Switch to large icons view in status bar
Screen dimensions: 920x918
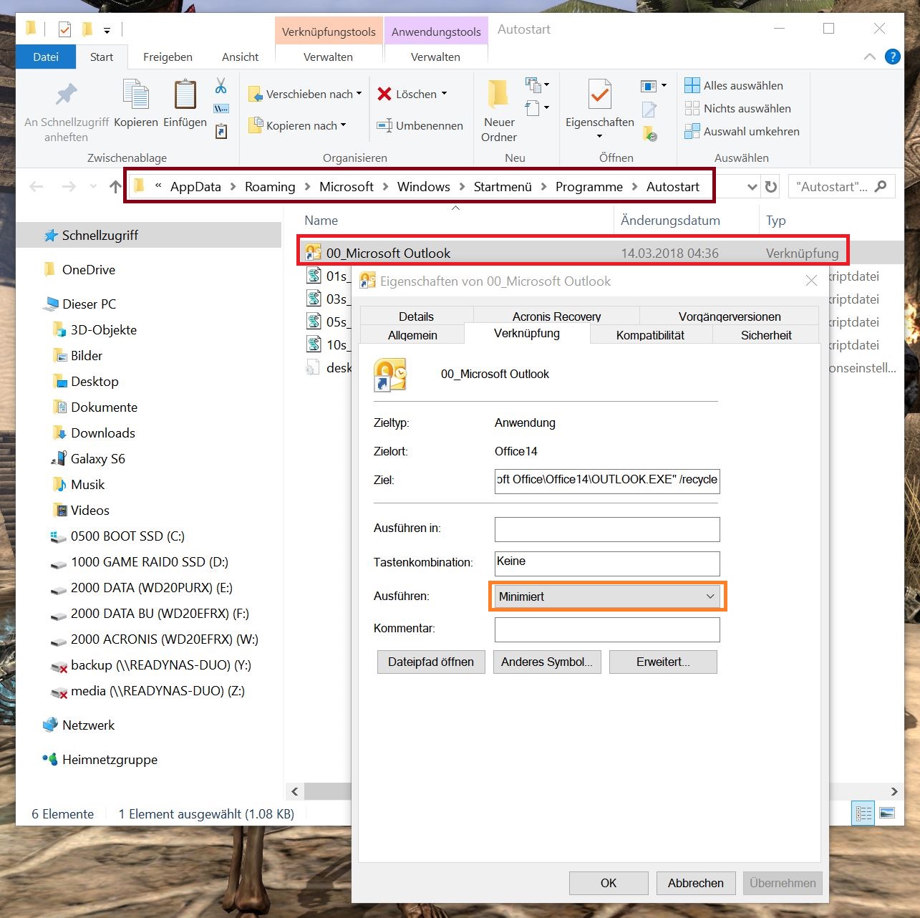(x=887, y=813)
